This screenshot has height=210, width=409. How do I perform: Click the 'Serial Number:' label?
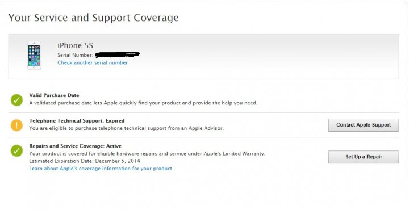tap(75, 55)
